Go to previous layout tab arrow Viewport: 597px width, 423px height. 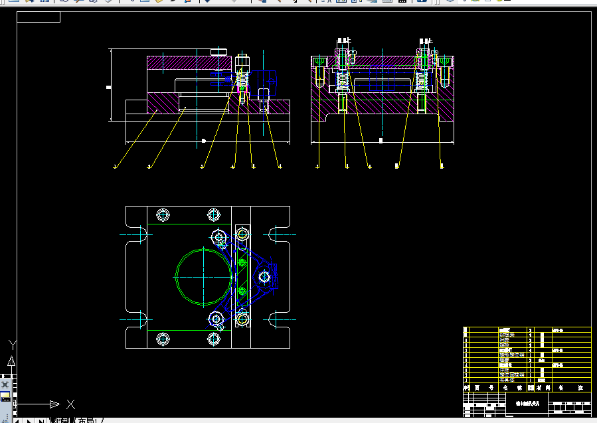tap(19, 421)
